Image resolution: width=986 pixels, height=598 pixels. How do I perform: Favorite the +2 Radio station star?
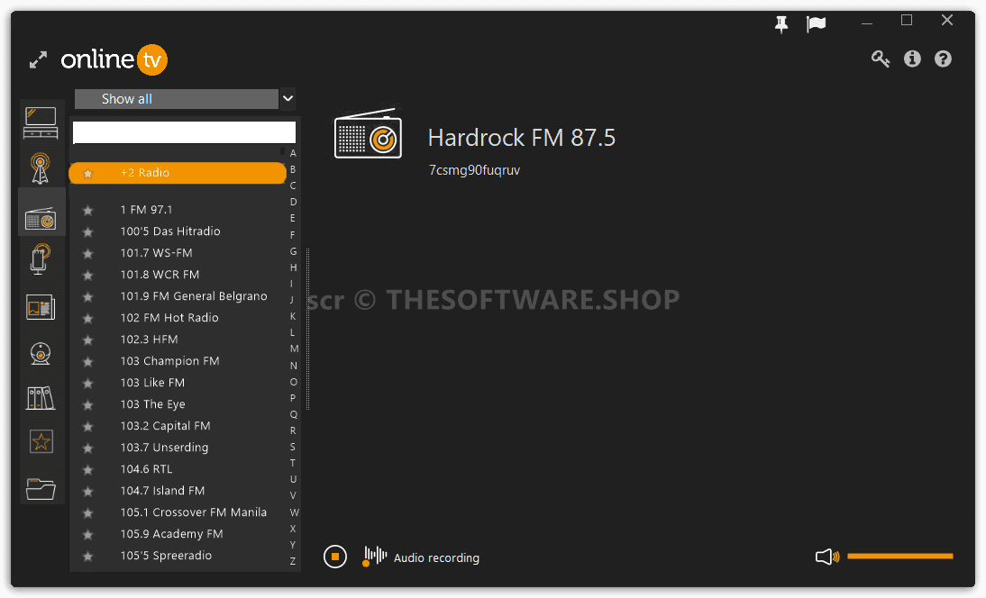coord(88,174)
